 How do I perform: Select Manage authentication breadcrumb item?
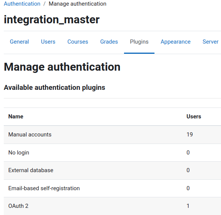coord(77,4)
